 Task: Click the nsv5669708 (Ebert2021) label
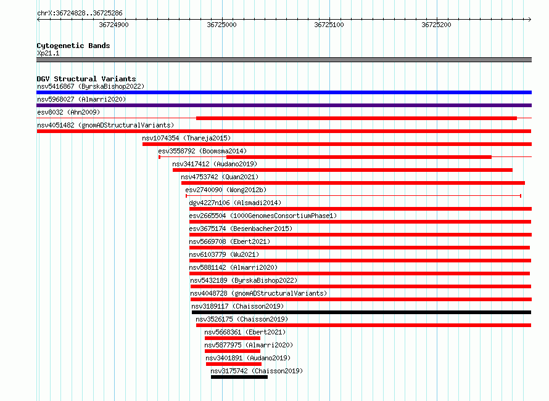pos(229,241)
